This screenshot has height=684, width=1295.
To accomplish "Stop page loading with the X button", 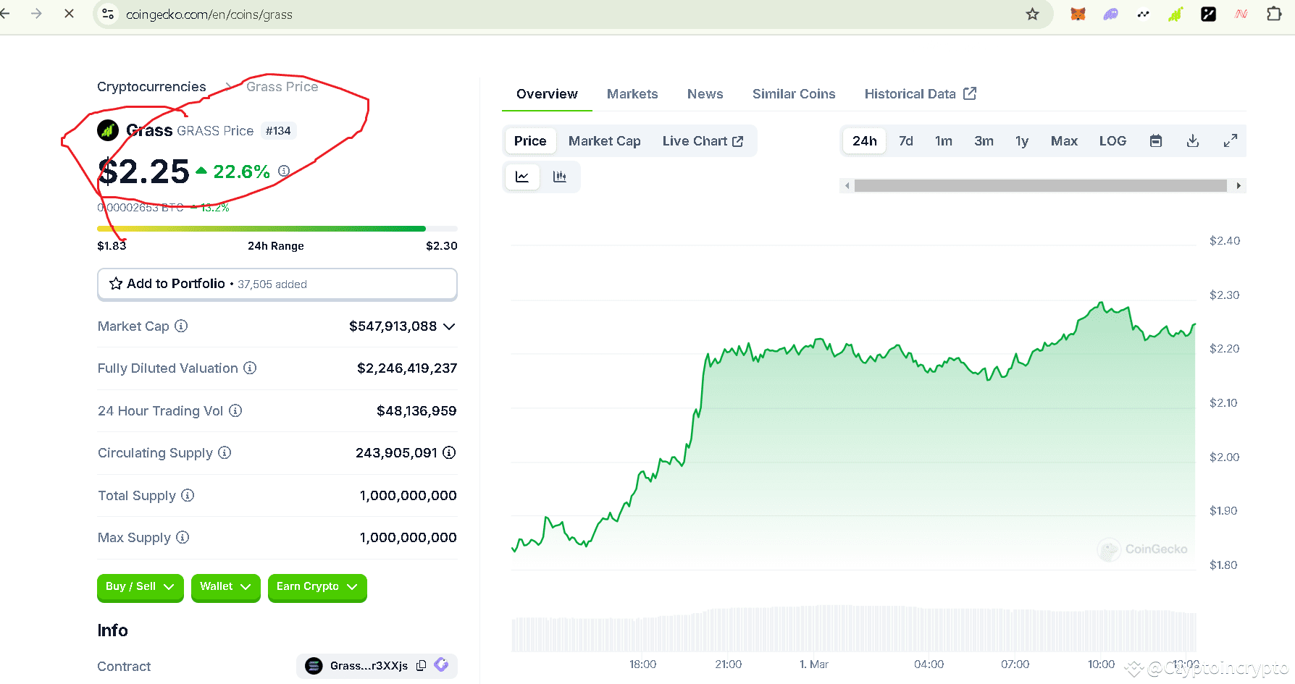I will (69, 14).
